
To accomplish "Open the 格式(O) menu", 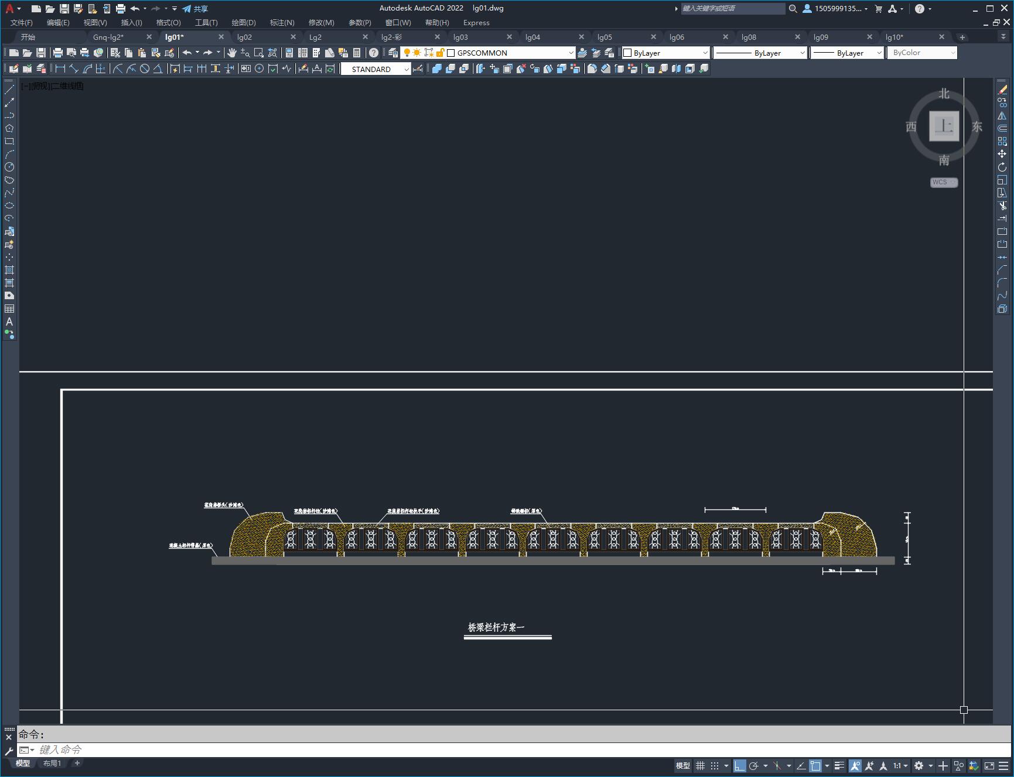I will [169, 23].
